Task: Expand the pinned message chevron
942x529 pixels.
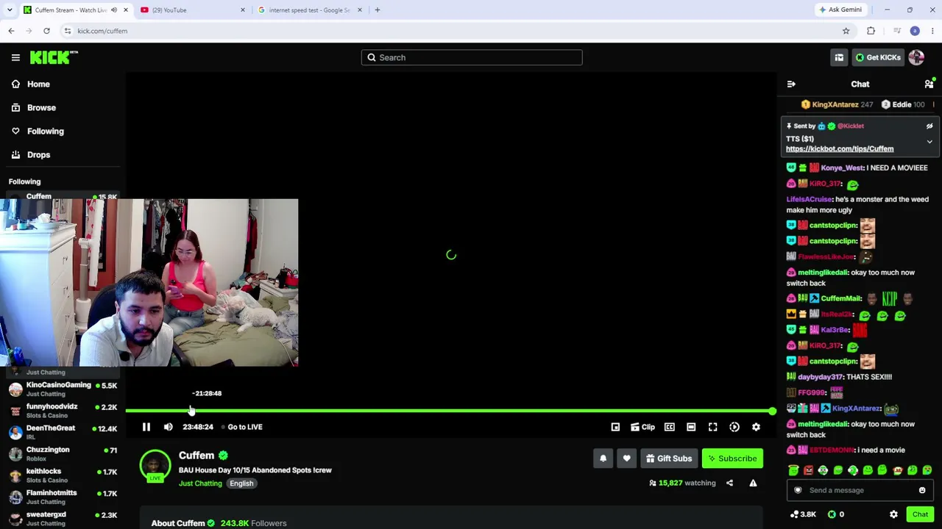Action: coord(929,142)
